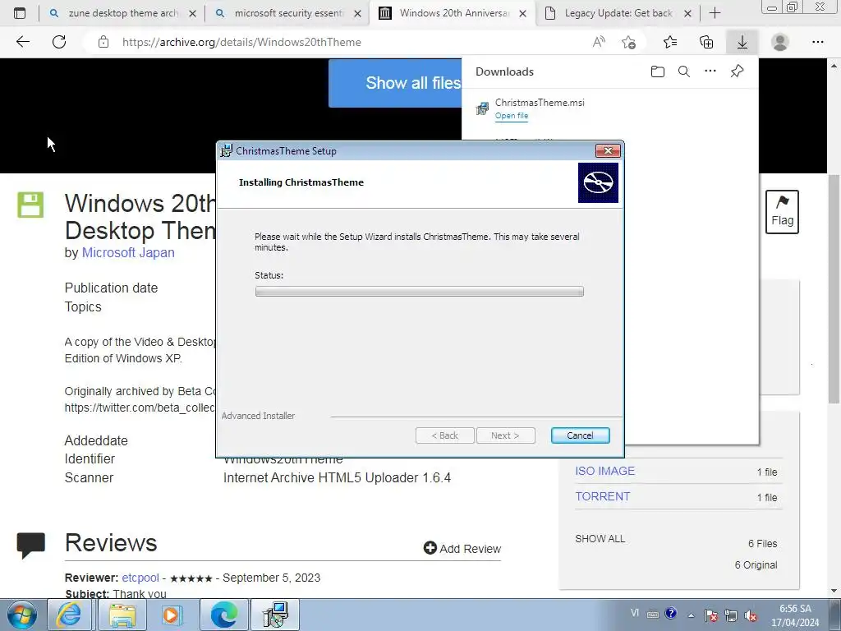Flag this archive item
Screen dimensions: 841x631
782,211
